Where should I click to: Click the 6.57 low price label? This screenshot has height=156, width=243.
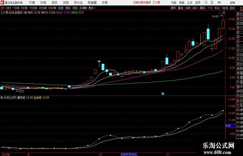22,91
